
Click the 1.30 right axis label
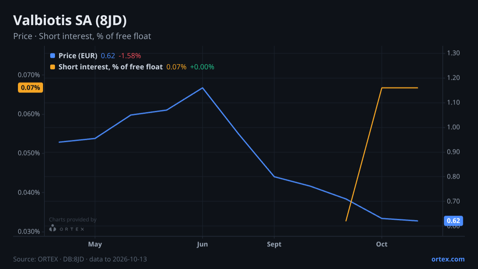point(454,53)
